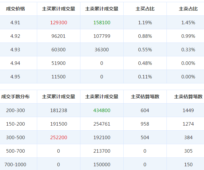This screenshot has height=170, width=204.
Task: Click value 107799
Action: click(102, 36)
